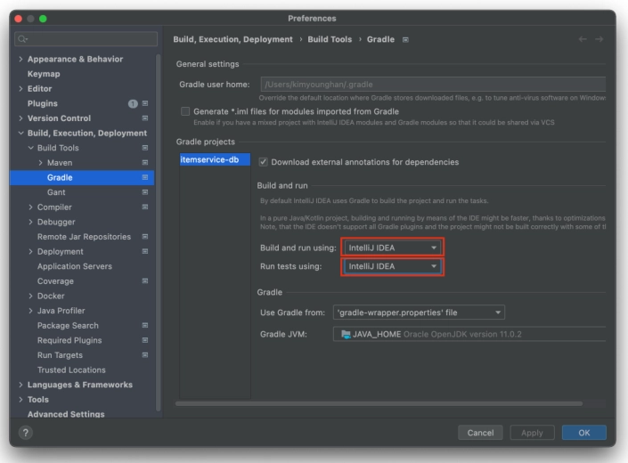
Task: Click the project icon next to Run Targets
Action: (x=145, y=355)
